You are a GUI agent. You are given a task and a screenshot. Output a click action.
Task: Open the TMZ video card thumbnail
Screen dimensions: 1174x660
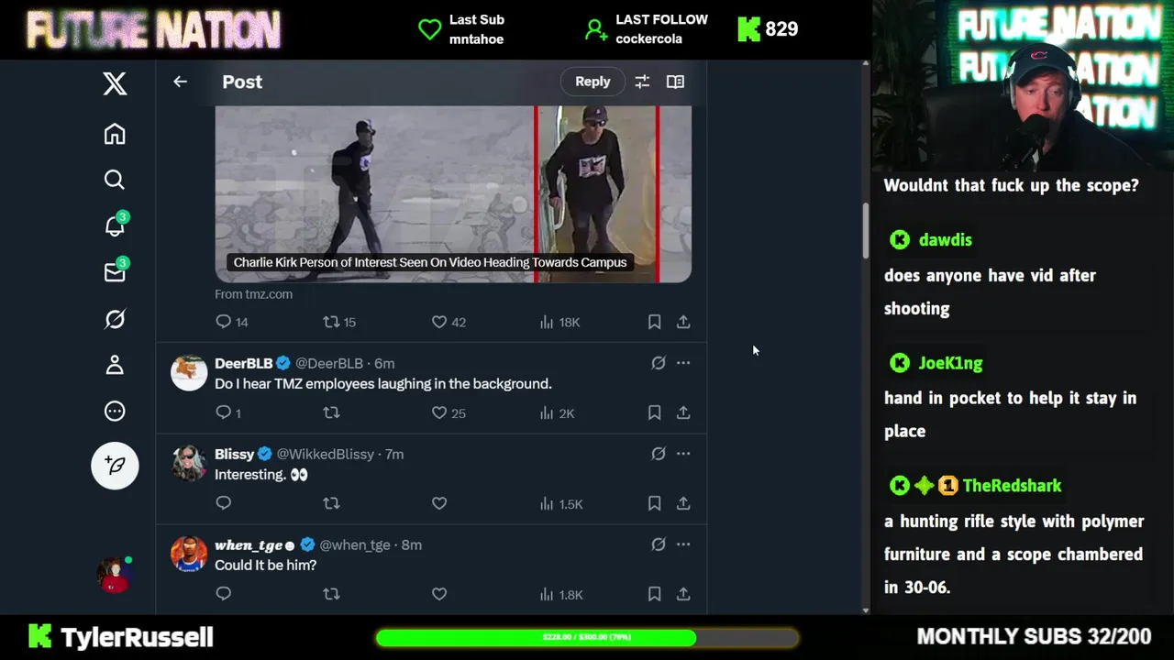(453, 193)
